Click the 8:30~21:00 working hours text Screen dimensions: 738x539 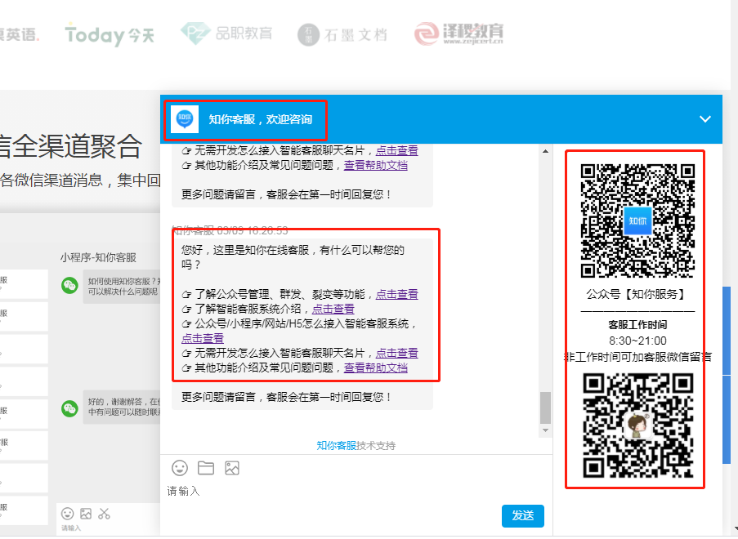tap(637, 341)
